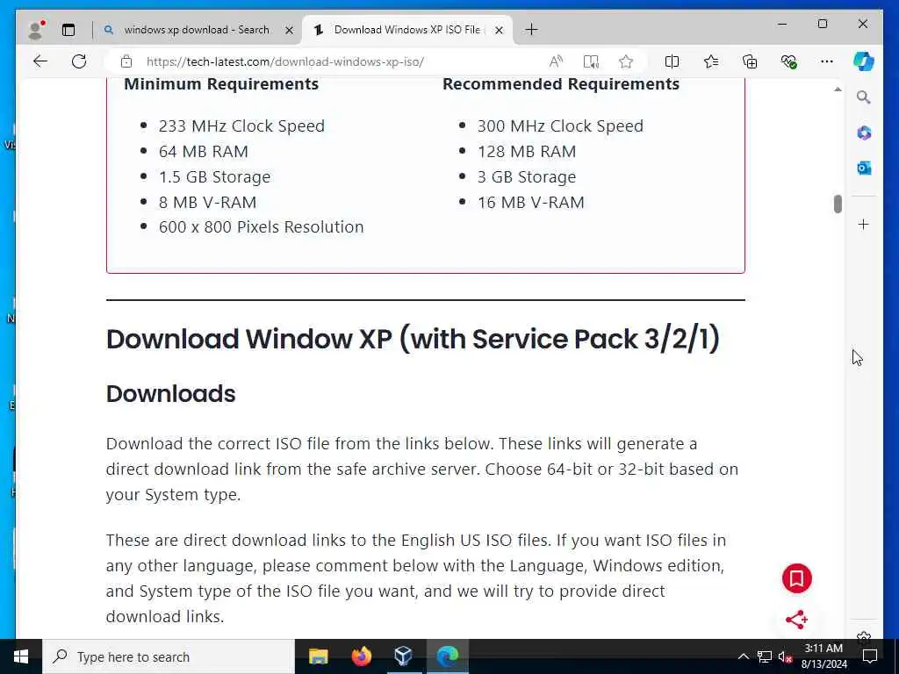Click '16 MB V-RAM' list item
Viewport: 899px width, 674px height.
531,203
